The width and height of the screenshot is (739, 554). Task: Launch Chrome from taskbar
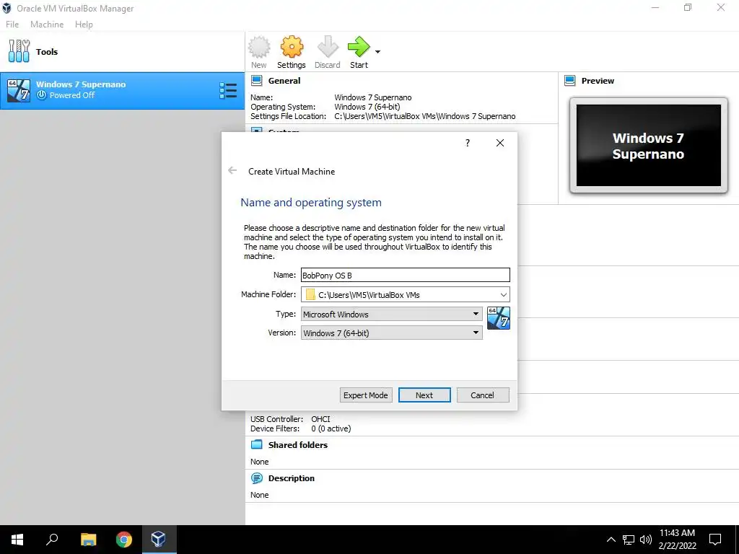pyautogui.click(x=124, y=540)
